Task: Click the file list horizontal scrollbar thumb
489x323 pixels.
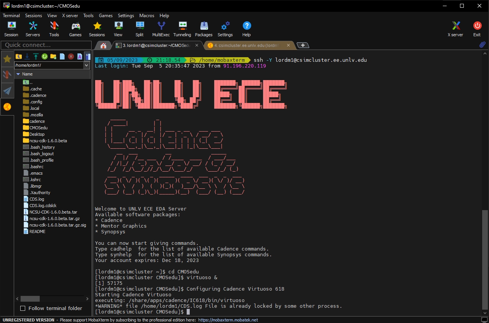Action: pyautogui.click(x=30, y=299)
